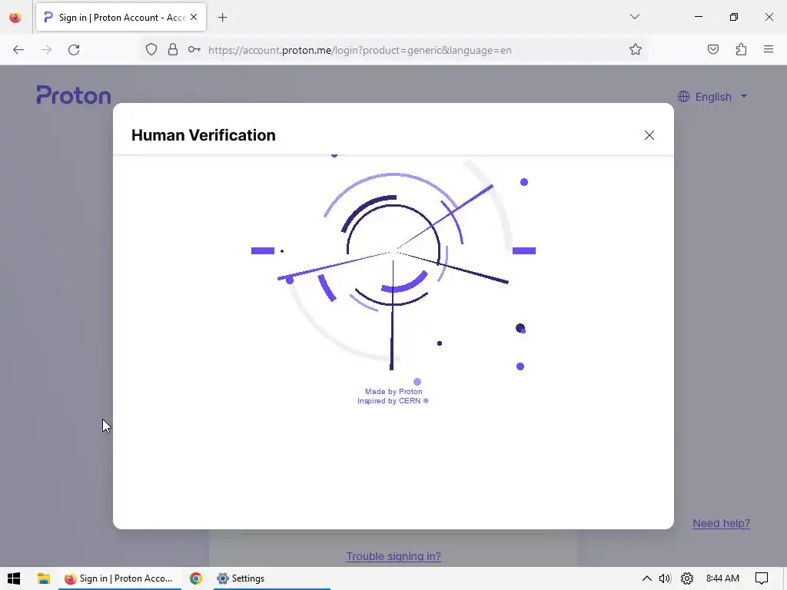The width and height of the screenshot is (787, 590).
Task: Save page to Pocket
Action: point(712,50)
